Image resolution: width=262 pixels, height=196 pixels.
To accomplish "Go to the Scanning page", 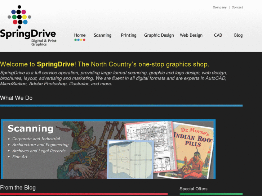I will [x=102, y=35].
